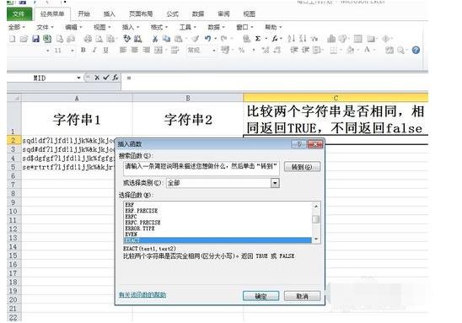
Task: Click the Italic I icon
Action: 94,50
